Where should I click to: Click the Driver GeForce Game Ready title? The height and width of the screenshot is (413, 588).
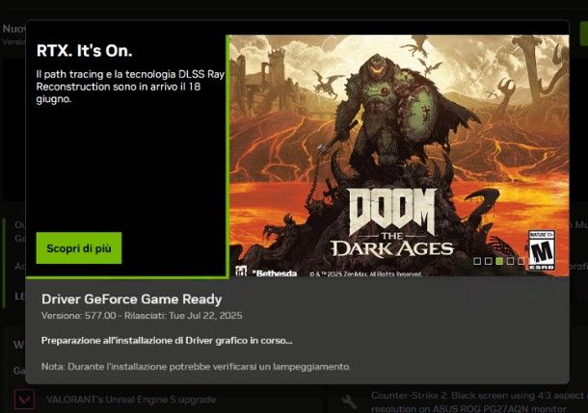(x=132, y=298)
